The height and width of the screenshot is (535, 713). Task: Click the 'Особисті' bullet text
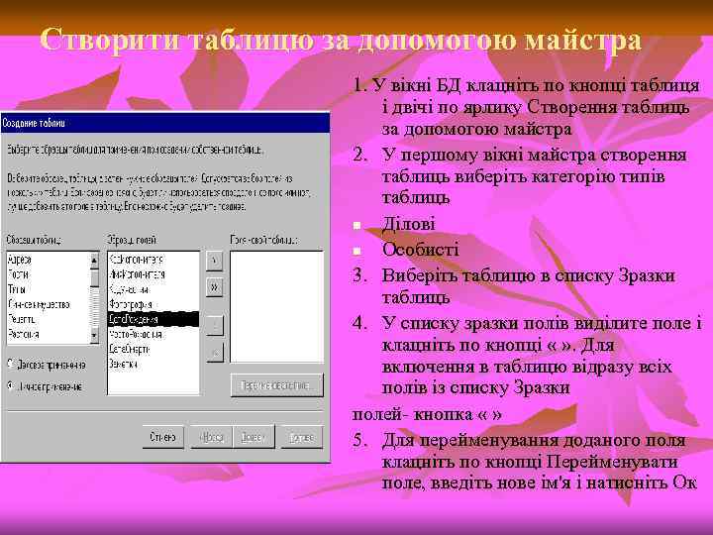click(x=421, y=250)
